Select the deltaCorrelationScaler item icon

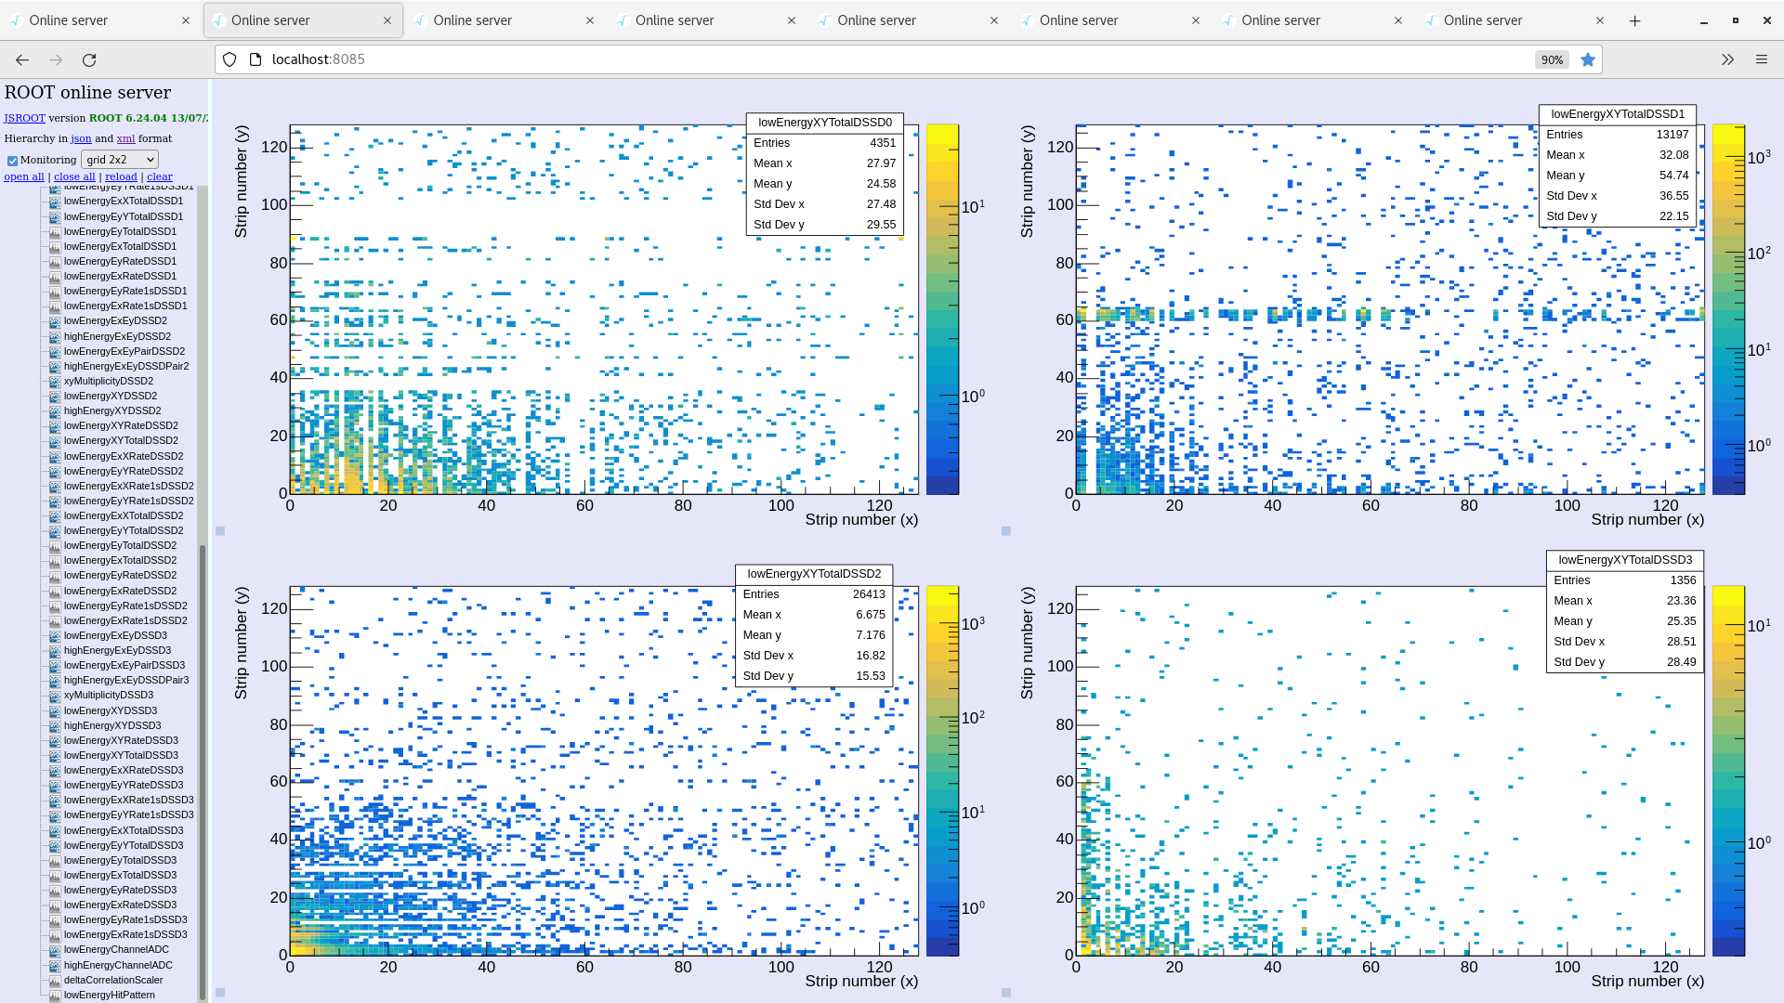click(55, 980)
